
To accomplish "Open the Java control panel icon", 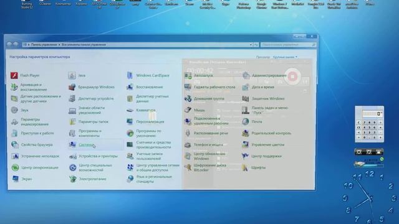I will pyautogui.click(x=72, y=75).
